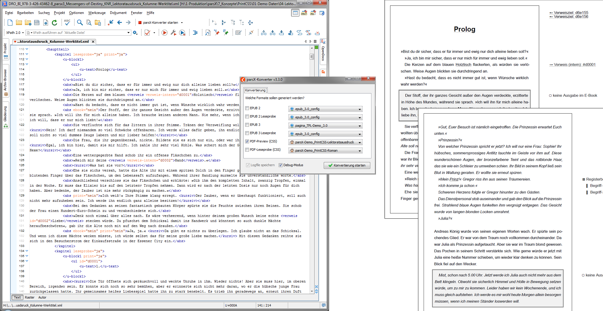This screenshot has width=603, height=311.
Task: Close the Kolumne-Werktitel.xml editor tab
Action: pos(93,42)
